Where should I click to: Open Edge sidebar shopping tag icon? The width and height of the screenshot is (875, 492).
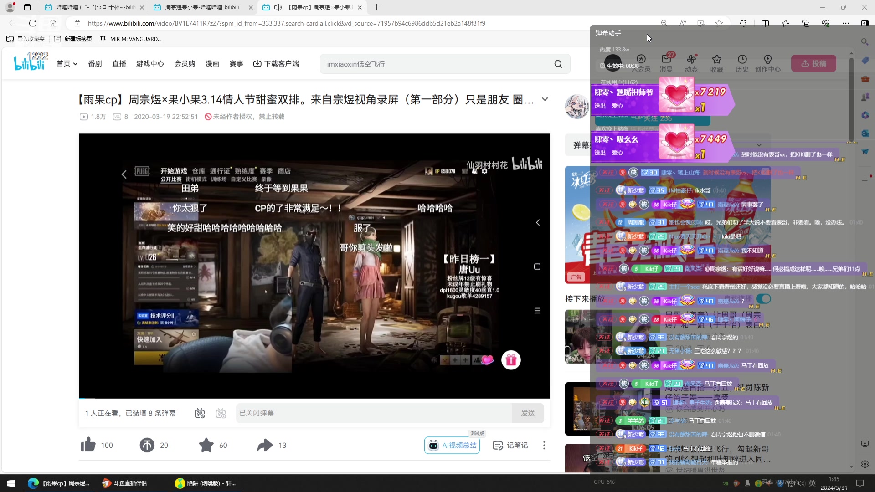(x=865, y=61)
